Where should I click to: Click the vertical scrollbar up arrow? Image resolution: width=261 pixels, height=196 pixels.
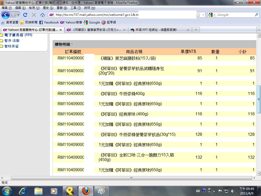pyautogui.click(x=259, y=36)
